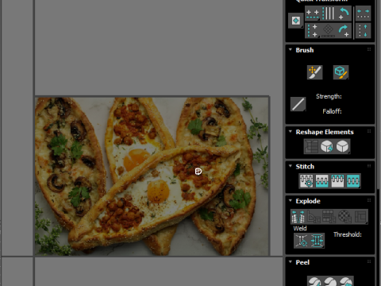Collapse the Explode rollout arrow
This screenshot has width=381, height=286.
click(x=291, y=200)
